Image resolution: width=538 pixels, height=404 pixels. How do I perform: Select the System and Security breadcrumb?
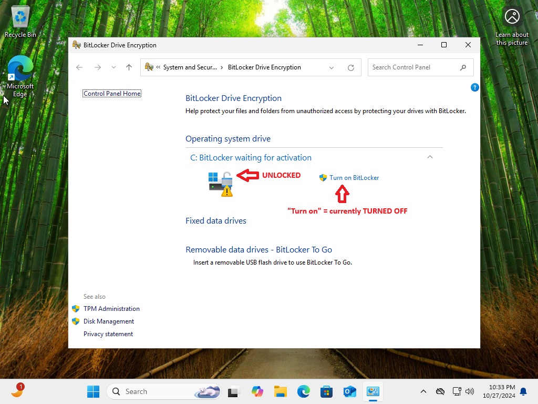(x=190, y=67)
